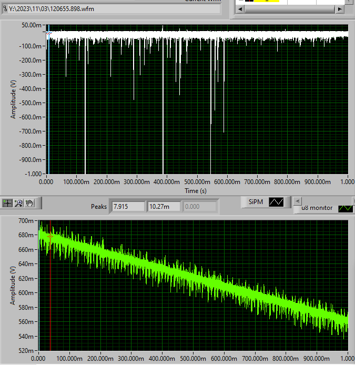The width and height of the screenshot is (355, 365).
Task: Click the red cursor marker on white trace
Action: (49, 33)
